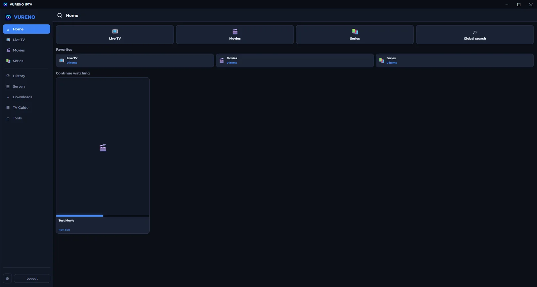This screenshot has width=537, height=287.
Task: Open Tools in the sidebar
Action: [27, 118]
